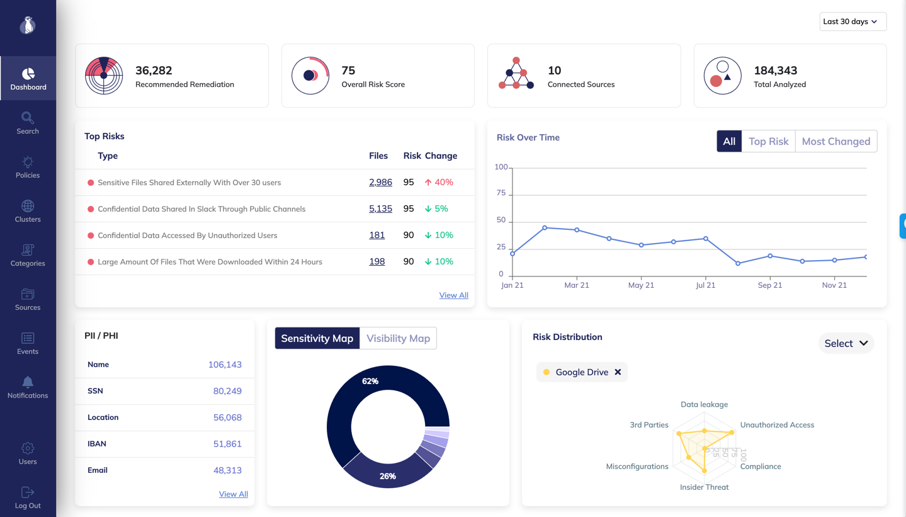
Task: Click the yellow Google Drive legend dot
Action: (x=546, y=372)
